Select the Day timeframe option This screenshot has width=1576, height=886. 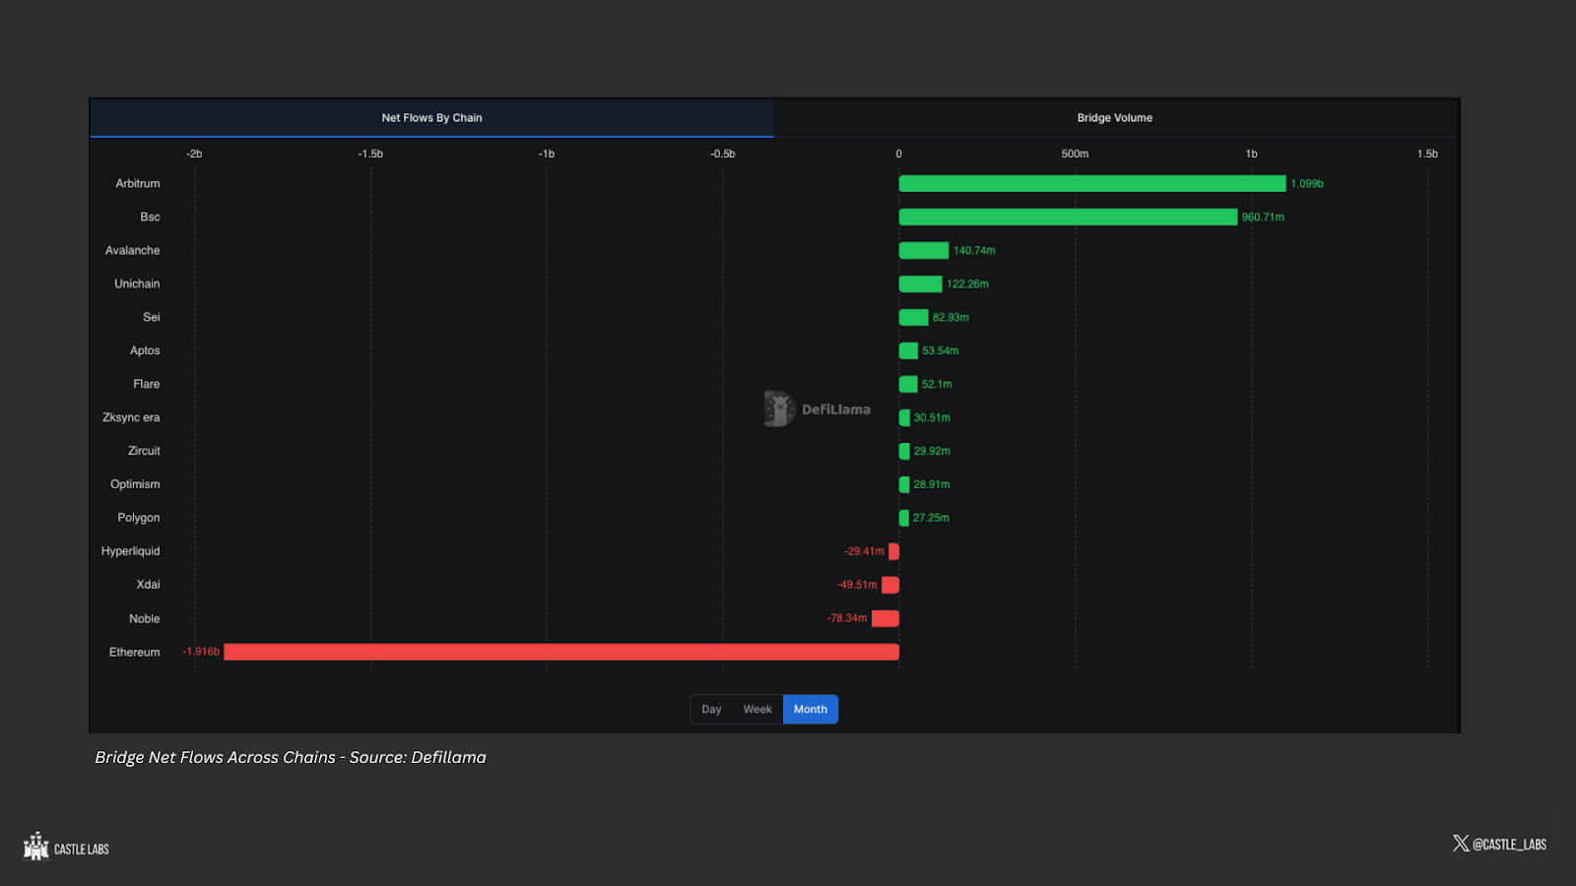pos(711,709)
